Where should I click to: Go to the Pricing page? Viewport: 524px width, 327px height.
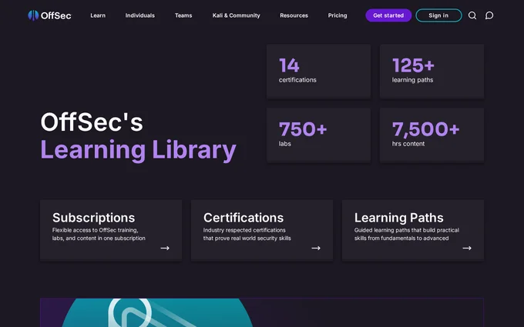point(338,15)
